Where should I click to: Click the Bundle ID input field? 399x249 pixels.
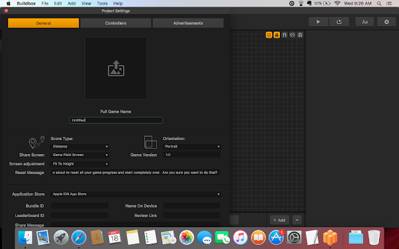80,206
